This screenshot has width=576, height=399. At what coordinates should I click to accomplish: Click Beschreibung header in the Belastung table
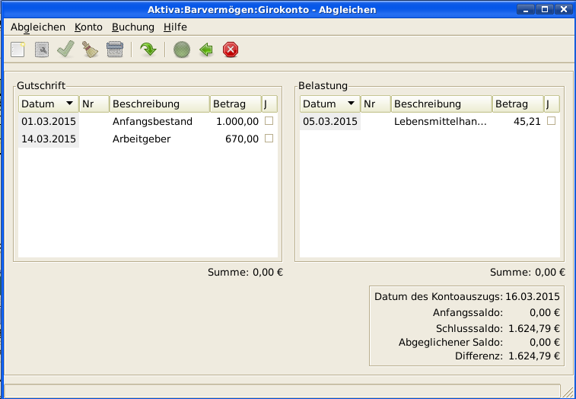(x=441, y=104)
